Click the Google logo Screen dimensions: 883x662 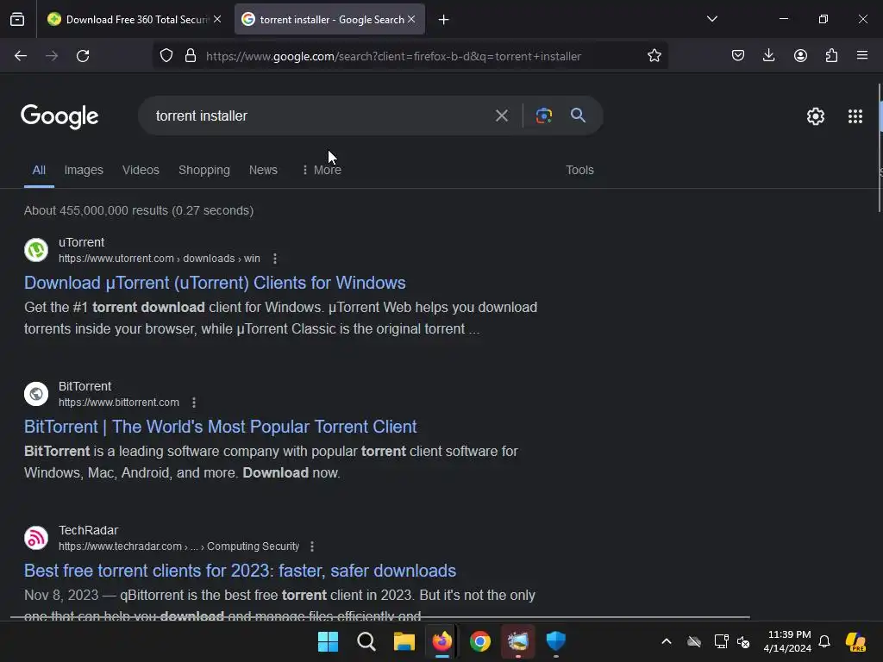(x=59, y=116)
